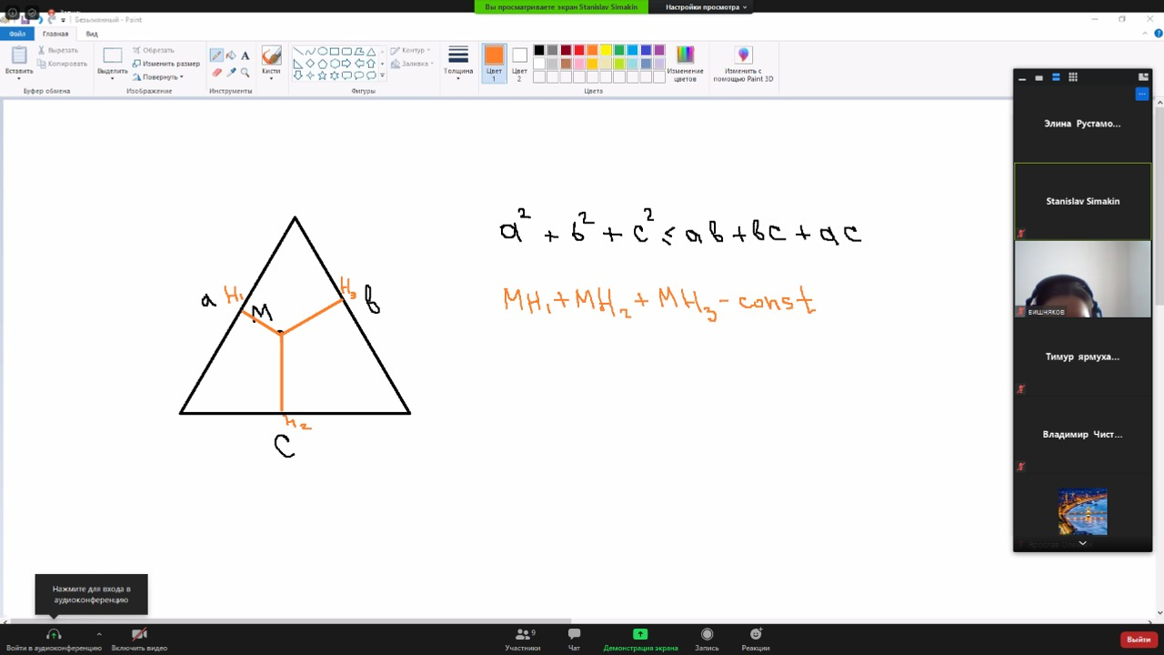This screenshot has height=655, width=1164.
Task: Open the Толщина line thickness dropdown
Action: [458, 62]
